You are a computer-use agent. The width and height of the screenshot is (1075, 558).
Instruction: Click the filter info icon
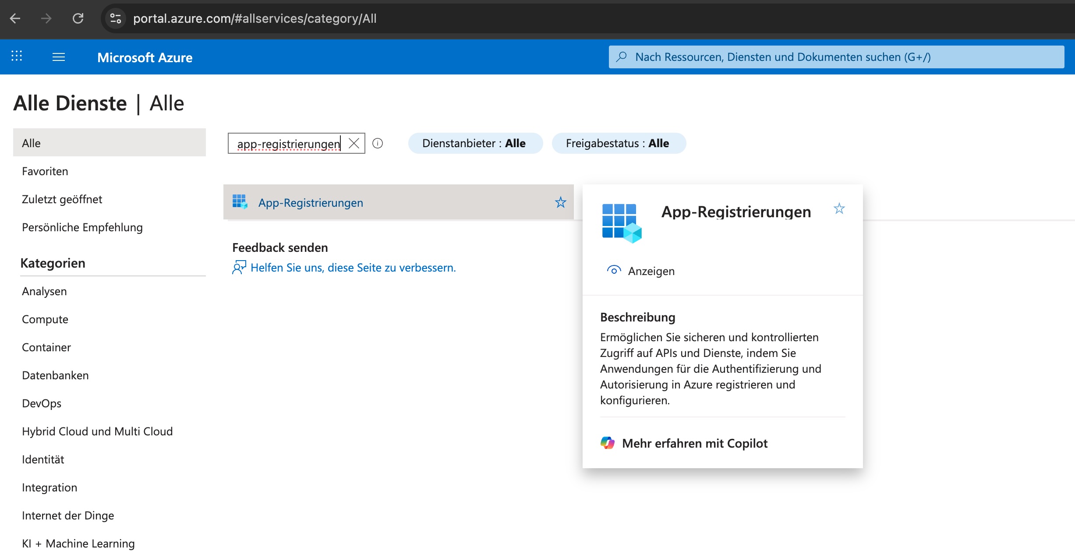pyautogui.click(x=378, y=143)
